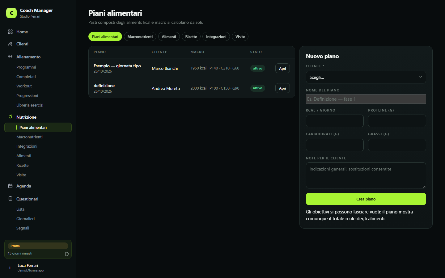
Task: Switch to the Alimenti tab
Action: click(169, 36)
